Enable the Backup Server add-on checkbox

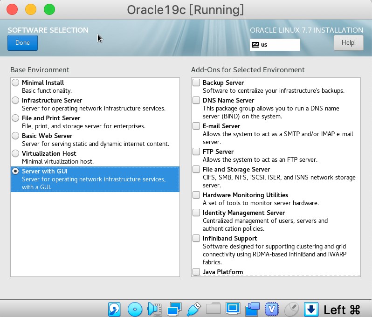pyautogui.click(x=196, y=83)
